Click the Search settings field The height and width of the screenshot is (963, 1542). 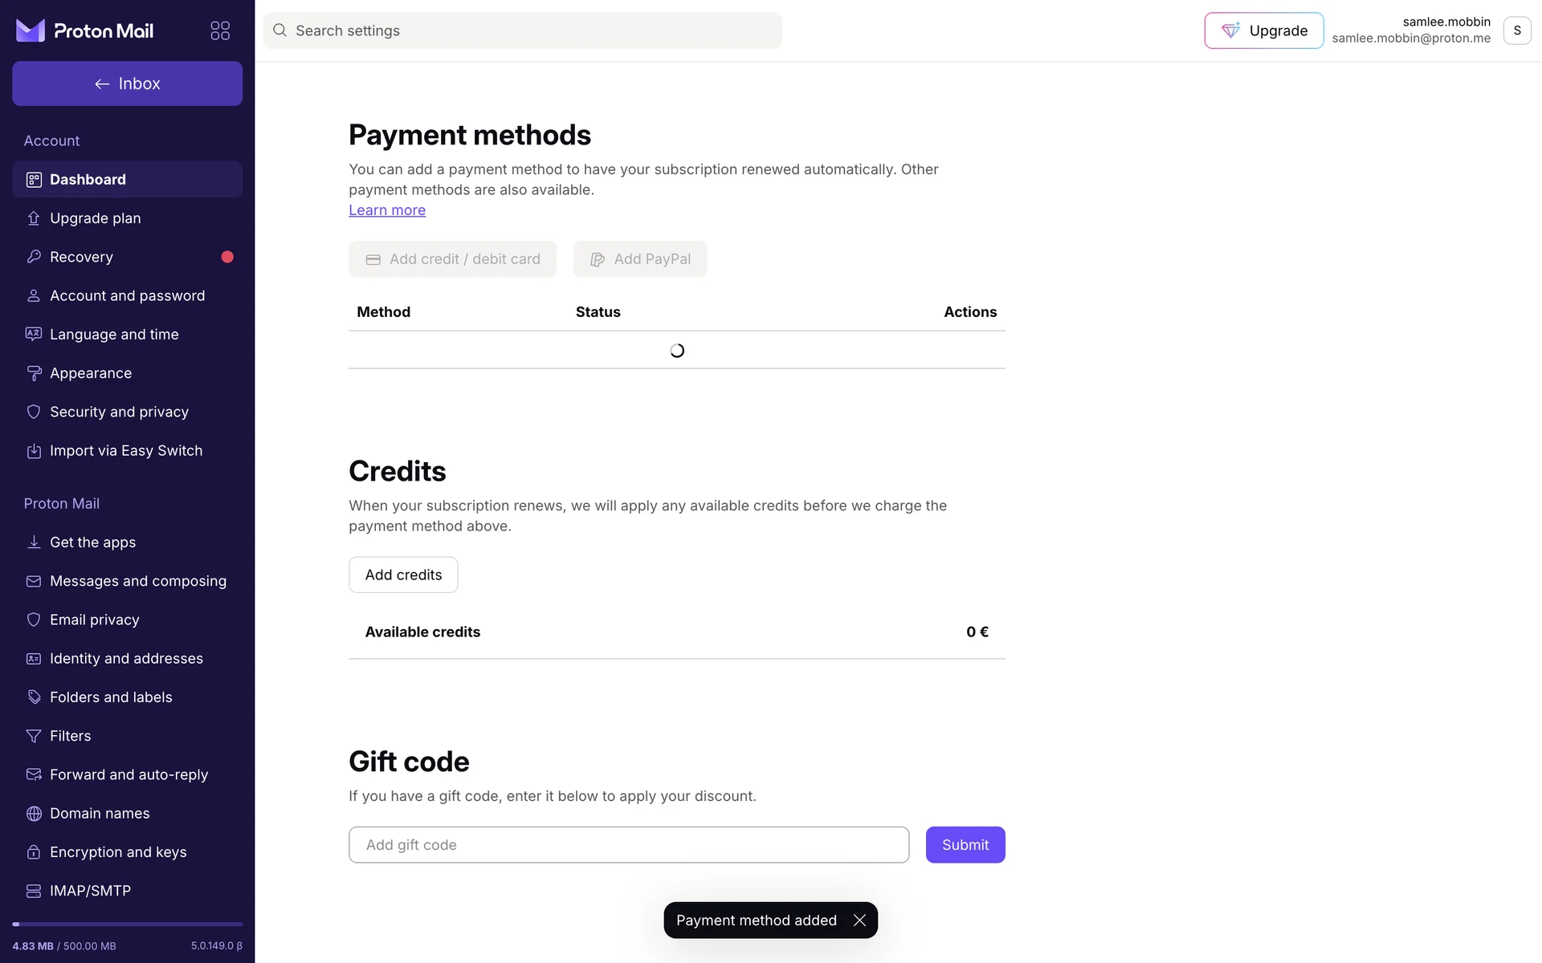tap(530, 30)
